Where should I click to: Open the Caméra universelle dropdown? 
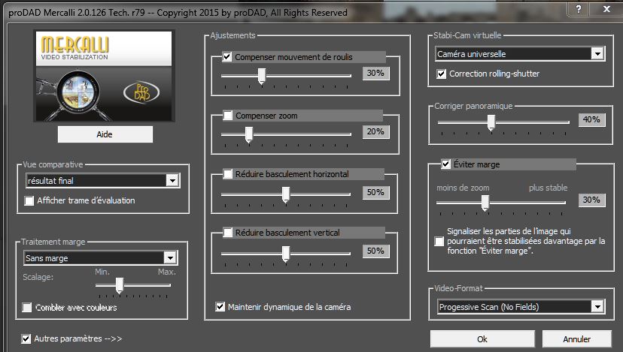[x=520, y=54]
